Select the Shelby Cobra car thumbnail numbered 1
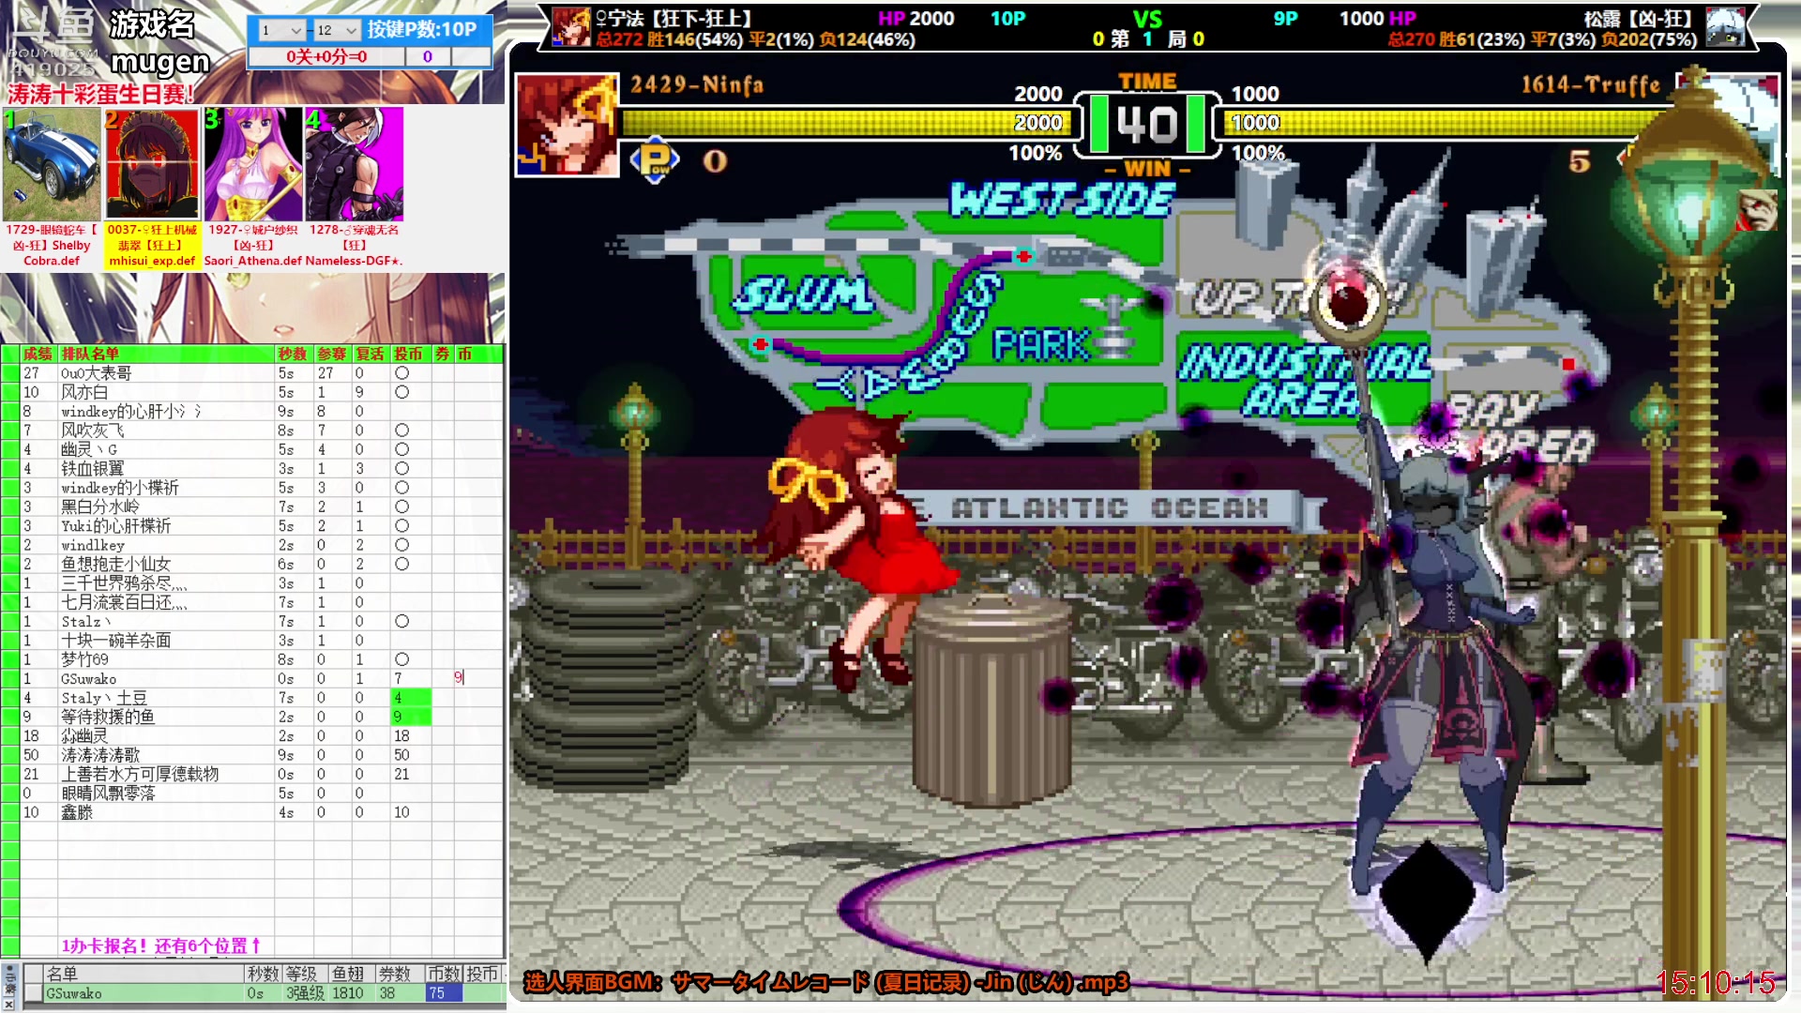The height and width of the screenshot is (1013, 1801). 52,164
